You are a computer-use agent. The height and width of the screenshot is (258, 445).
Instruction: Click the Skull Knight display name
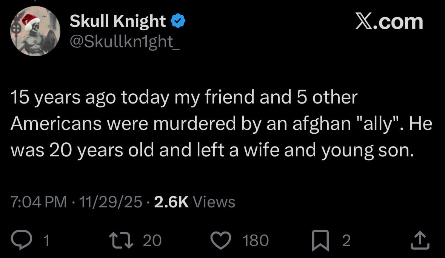(x=118, y=22)
